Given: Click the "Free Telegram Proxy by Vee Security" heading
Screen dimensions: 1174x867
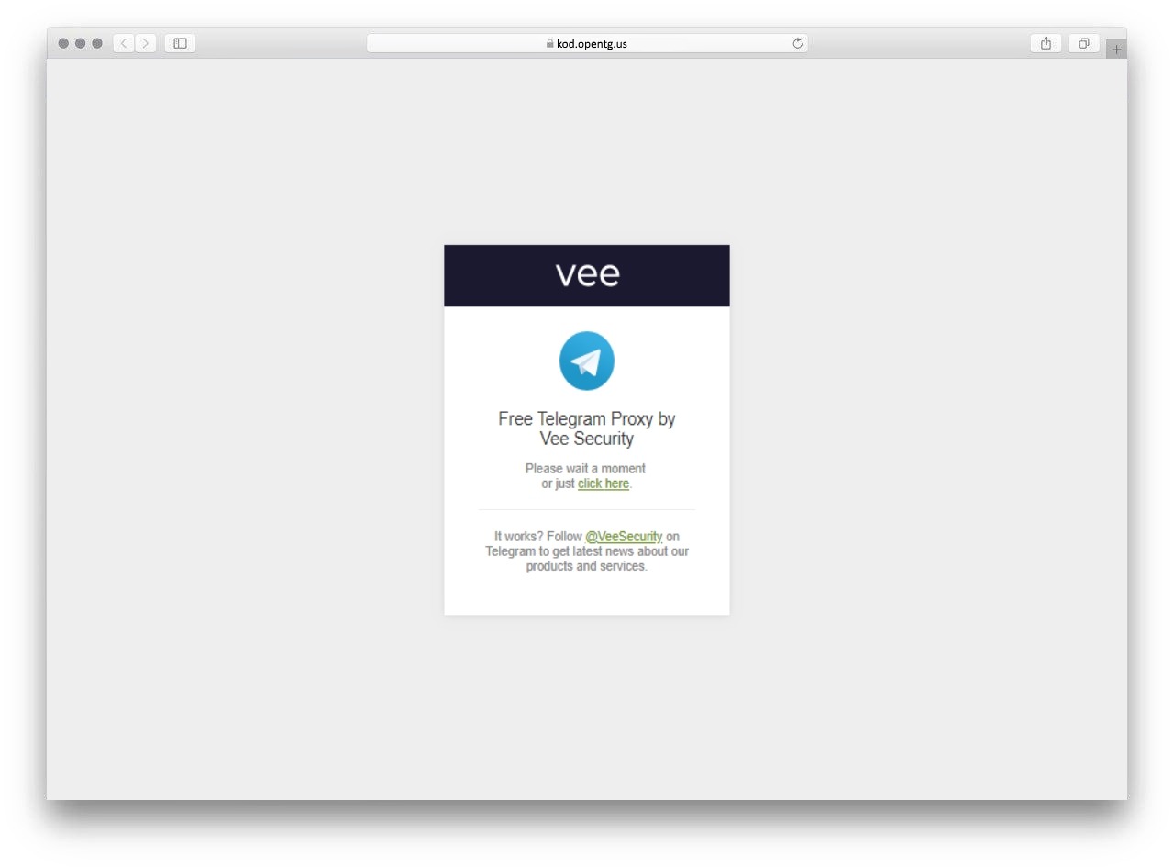Looking at the screenshot, I should pos(587,428).
